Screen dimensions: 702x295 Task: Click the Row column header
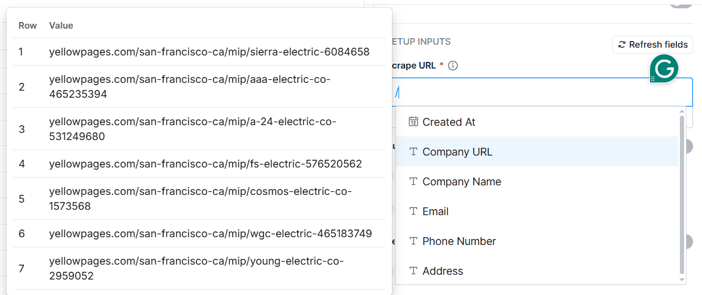click(x=27, y=26)
